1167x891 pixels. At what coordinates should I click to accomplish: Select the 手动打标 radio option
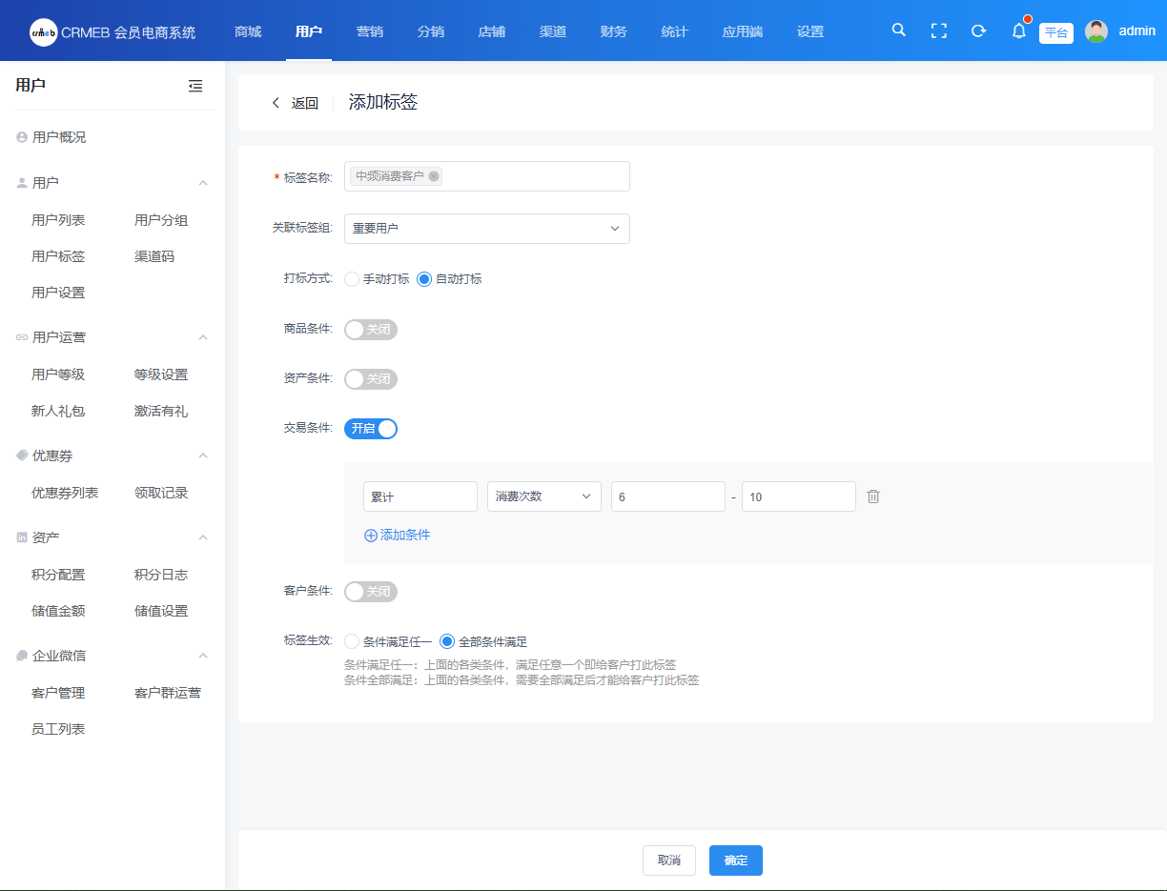[x=352, y=279]
